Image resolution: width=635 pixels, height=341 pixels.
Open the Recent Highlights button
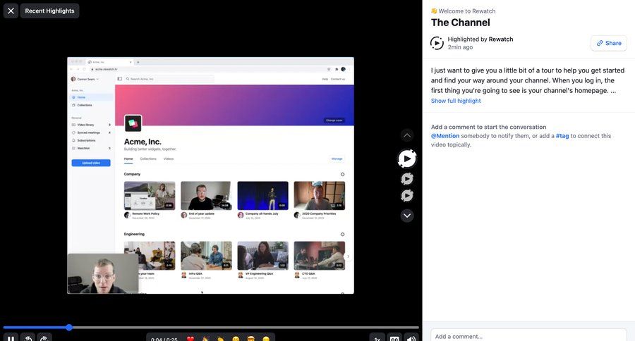50,11
